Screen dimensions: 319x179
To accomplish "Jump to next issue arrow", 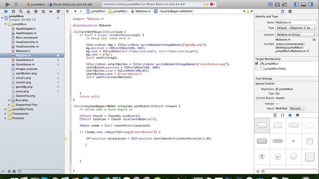I will point(252,11).
